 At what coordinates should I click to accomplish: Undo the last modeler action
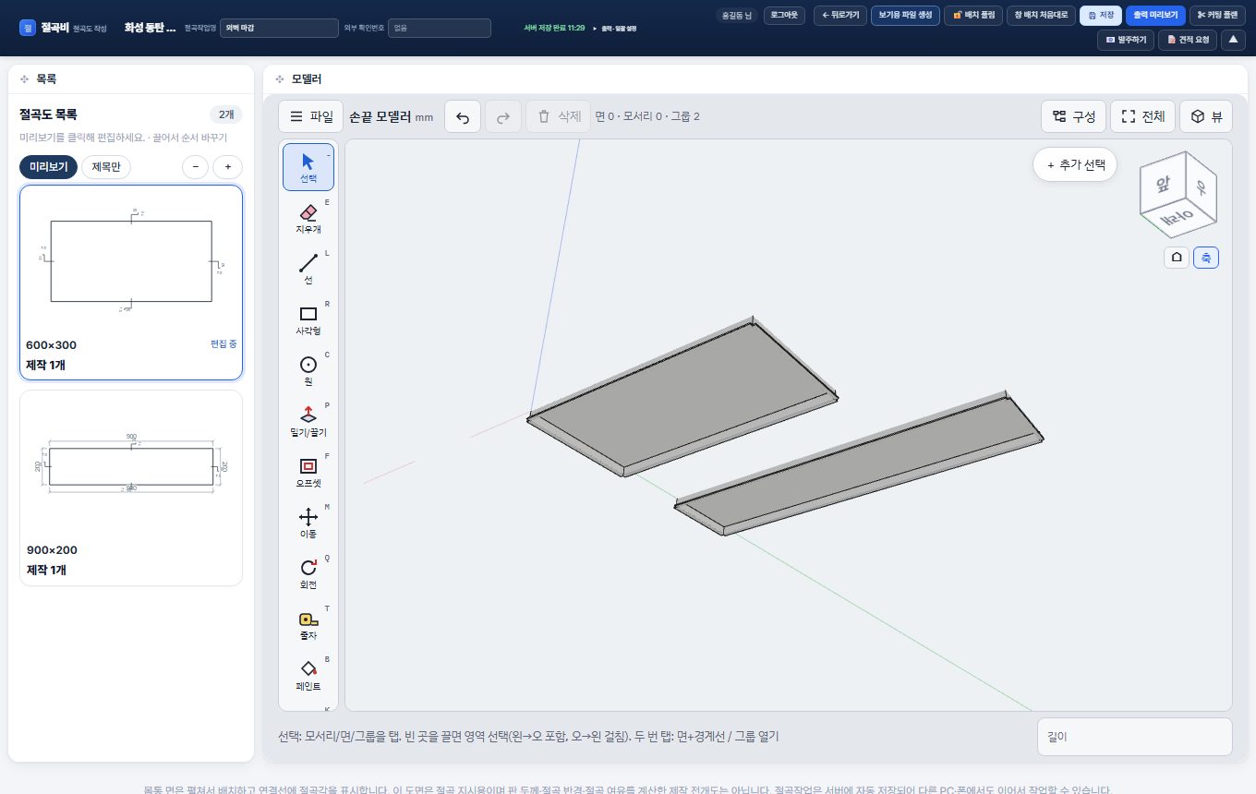(463, 116)
